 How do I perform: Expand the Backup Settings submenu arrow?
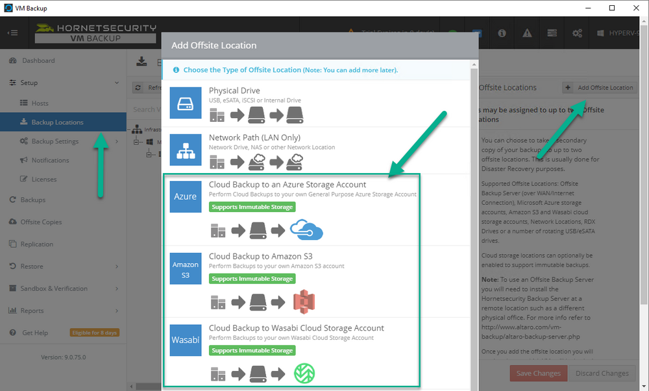coord(117,141)
